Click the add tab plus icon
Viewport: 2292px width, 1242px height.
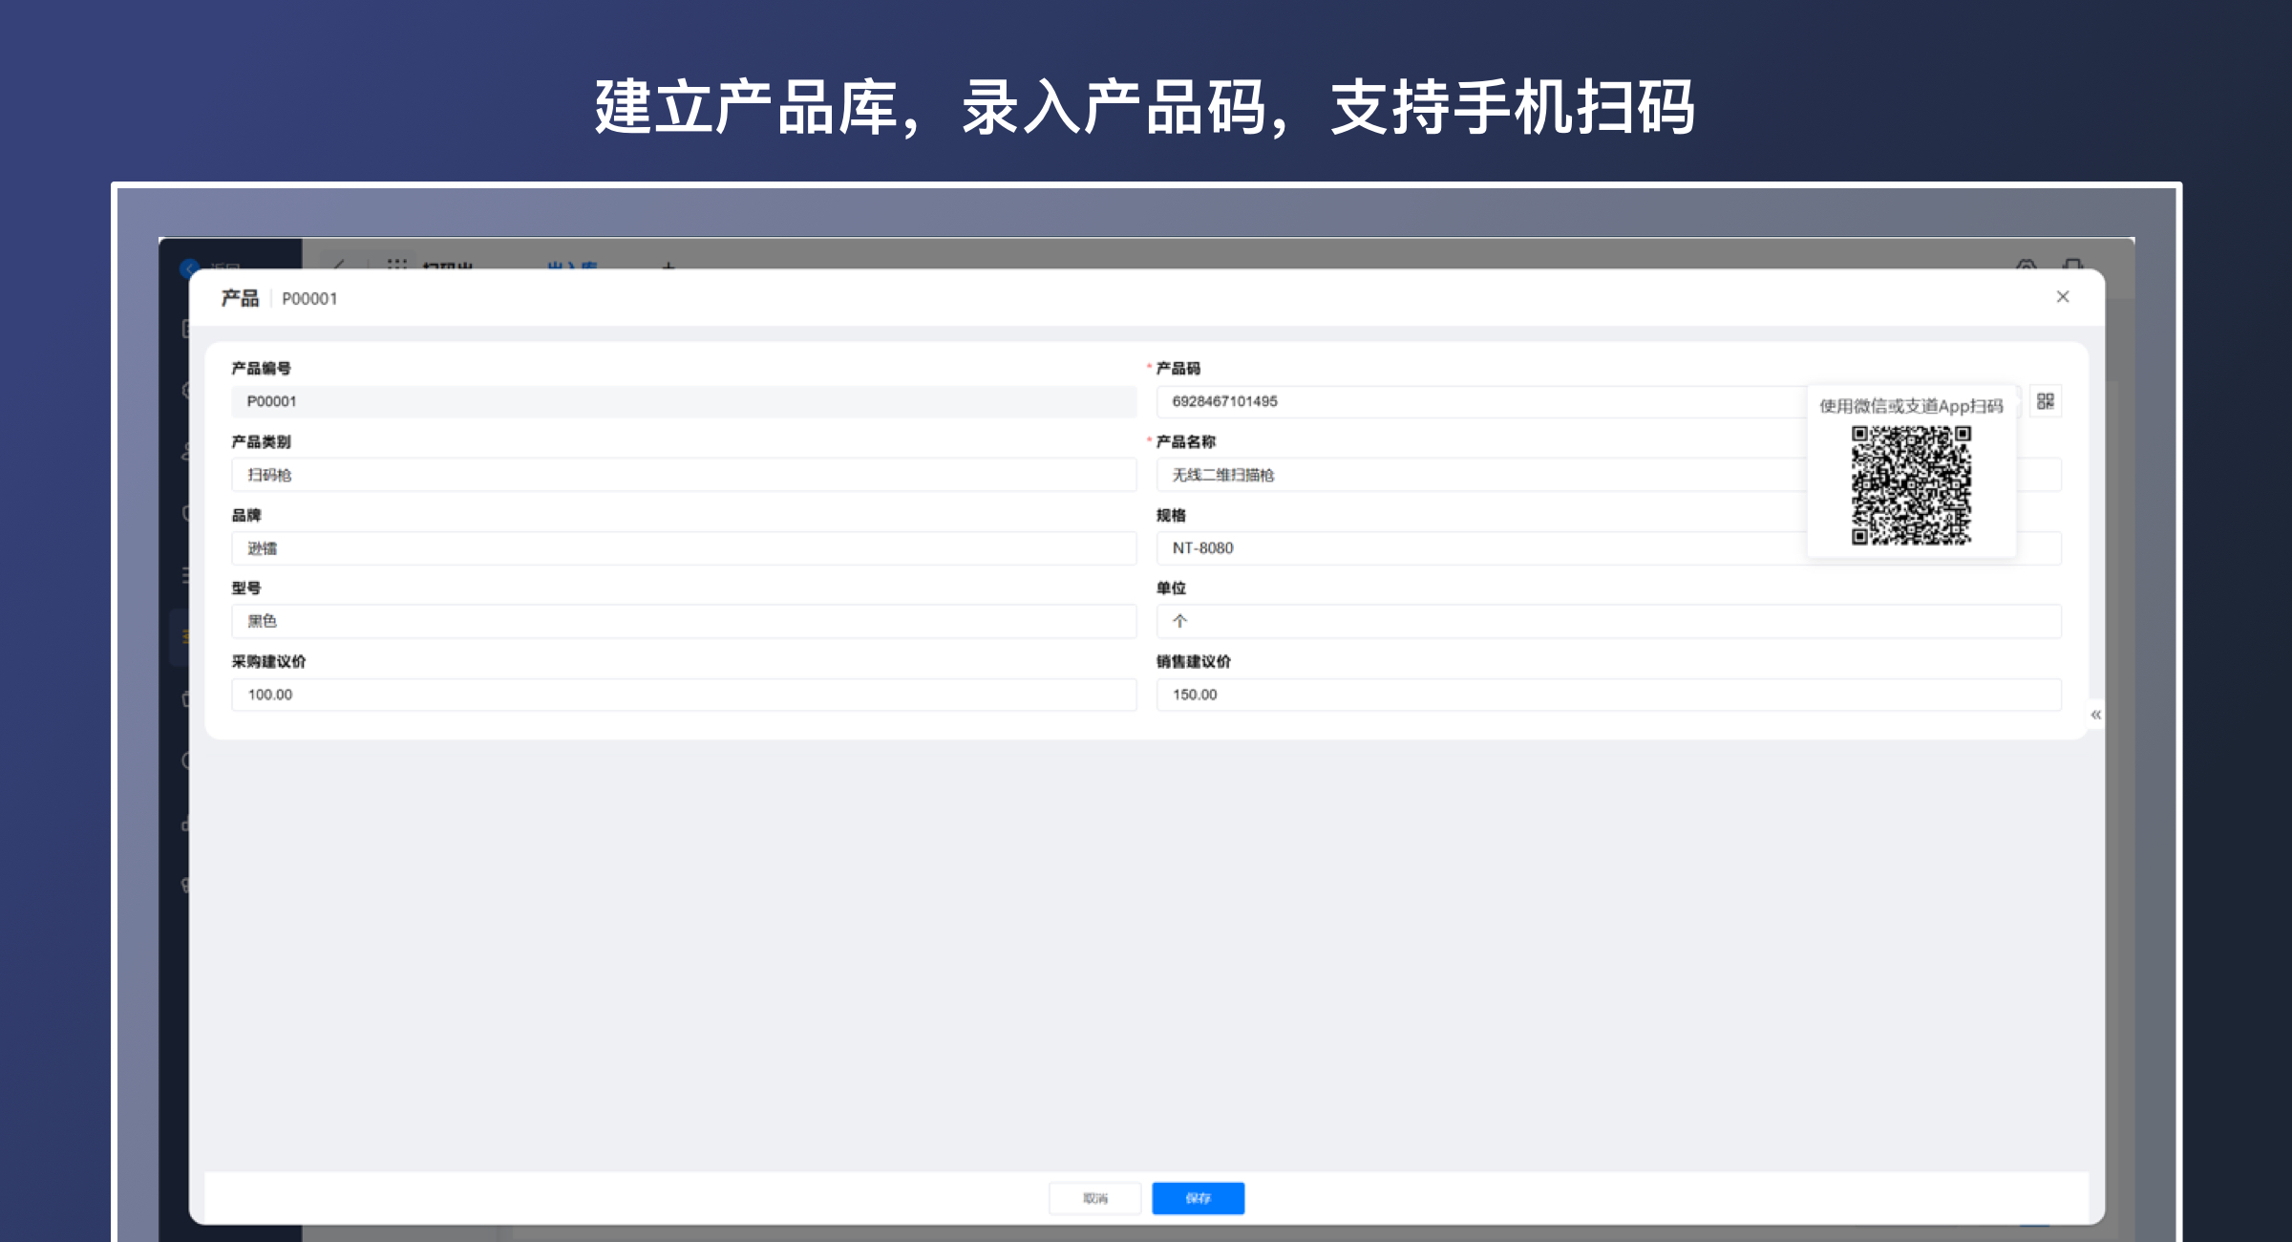point(668,267)
